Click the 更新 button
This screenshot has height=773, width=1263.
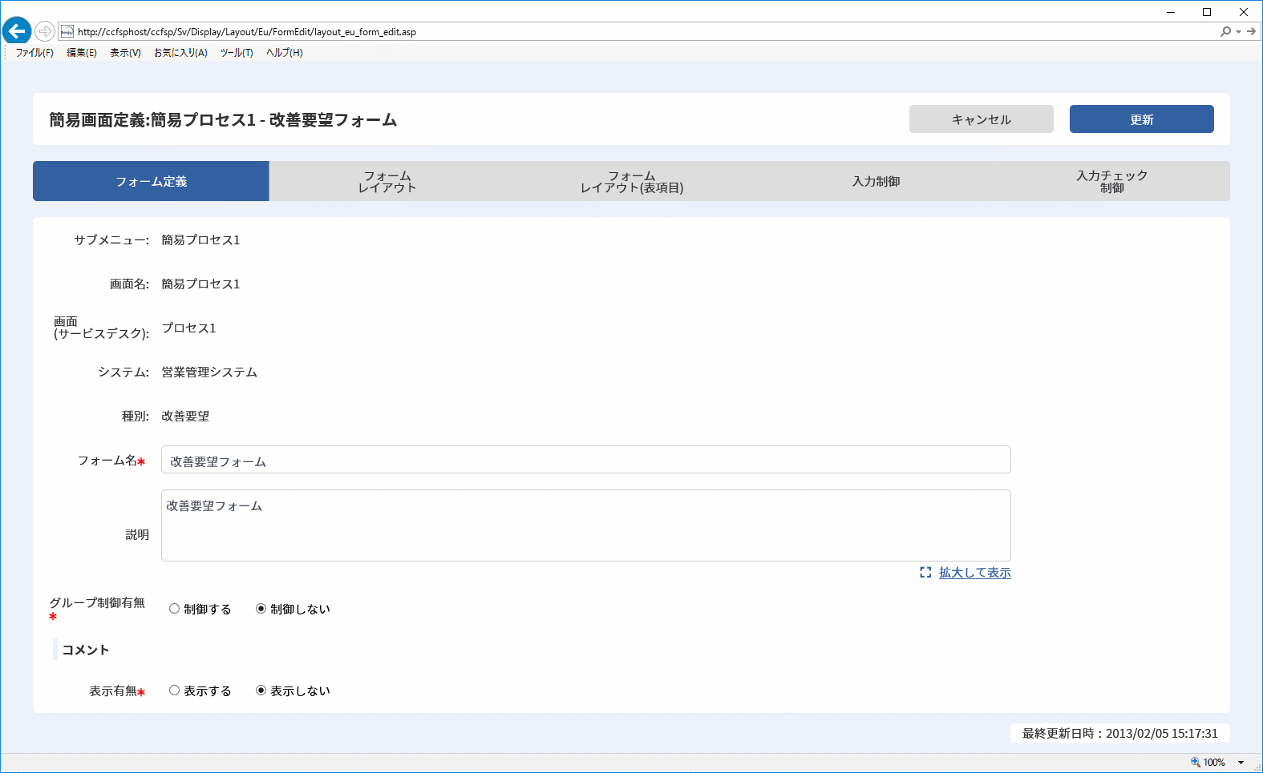[x=1142, y=119]
